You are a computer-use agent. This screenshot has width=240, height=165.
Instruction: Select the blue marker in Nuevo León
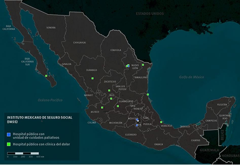coord(129,66)
